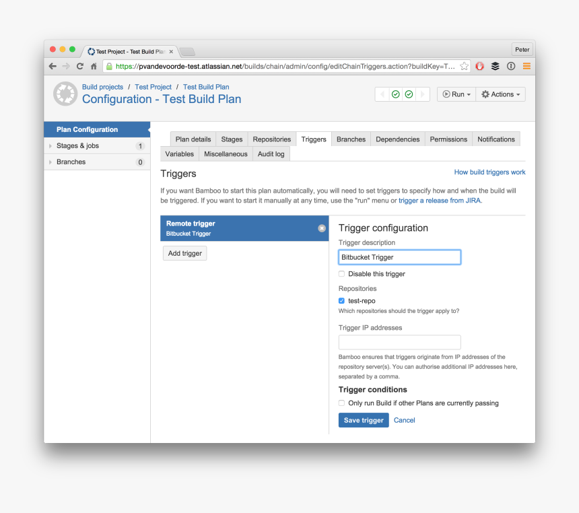This screenshot has width=579, height=513.
Task: Switch to the Dependencies tab
Action: point(398,139)
